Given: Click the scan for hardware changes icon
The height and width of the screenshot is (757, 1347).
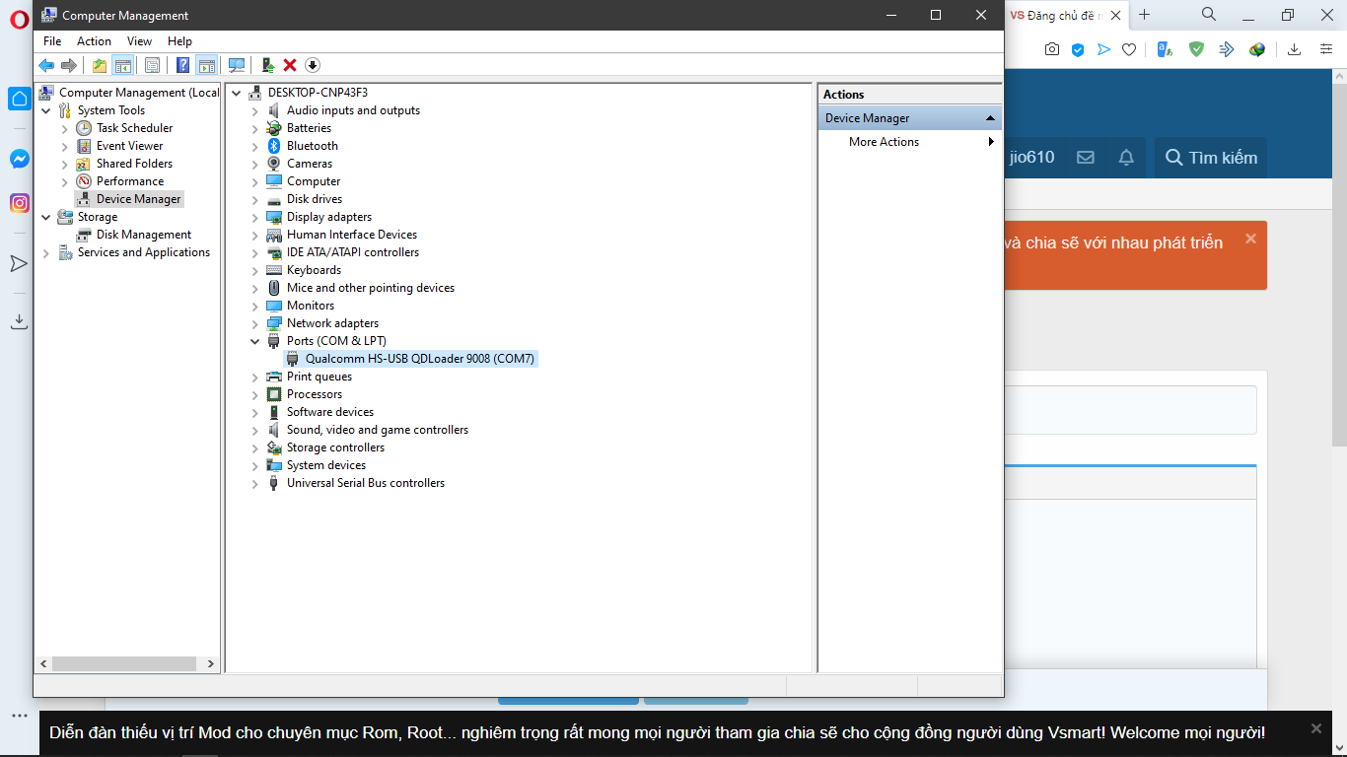Looking at the screenshot, I should pos(237,65).
